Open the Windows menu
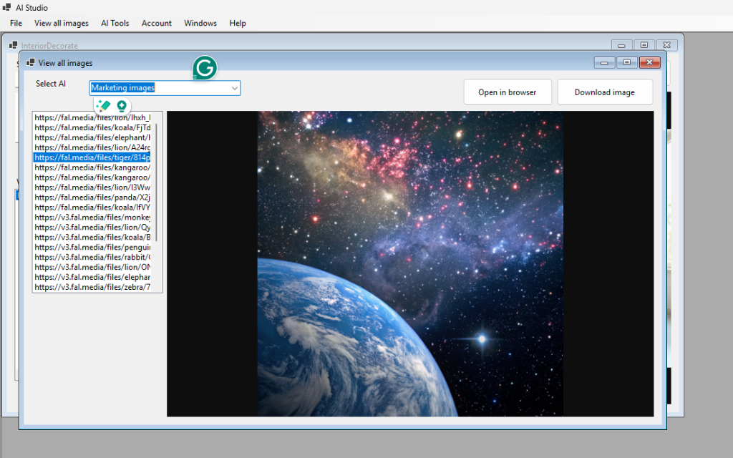The width and height of the screenshot is (733, 458). pos(200,23)
